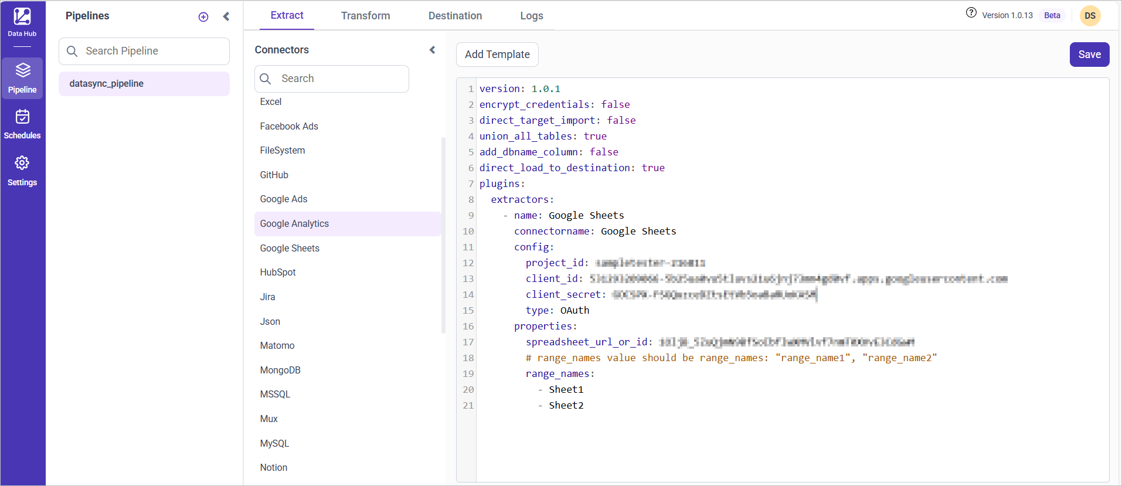This screenshot has height=486, width=1122.
Task: Click the range_names comment line
Action: (x=731, y=358)
